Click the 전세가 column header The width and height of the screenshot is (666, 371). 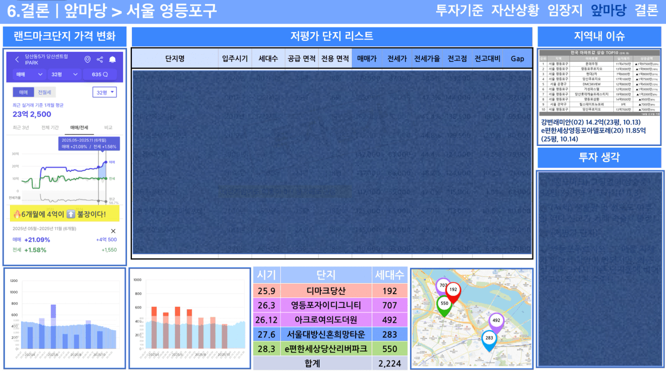click(x=397, y=59)
